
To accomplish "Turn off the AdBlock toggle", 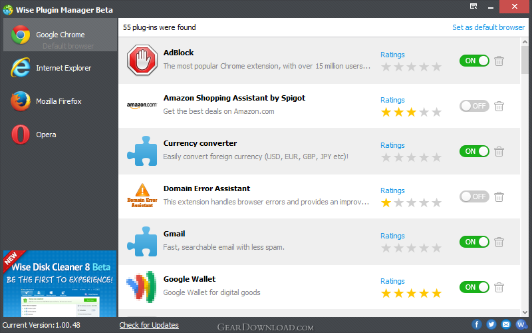I will click(x=474, y=61).
